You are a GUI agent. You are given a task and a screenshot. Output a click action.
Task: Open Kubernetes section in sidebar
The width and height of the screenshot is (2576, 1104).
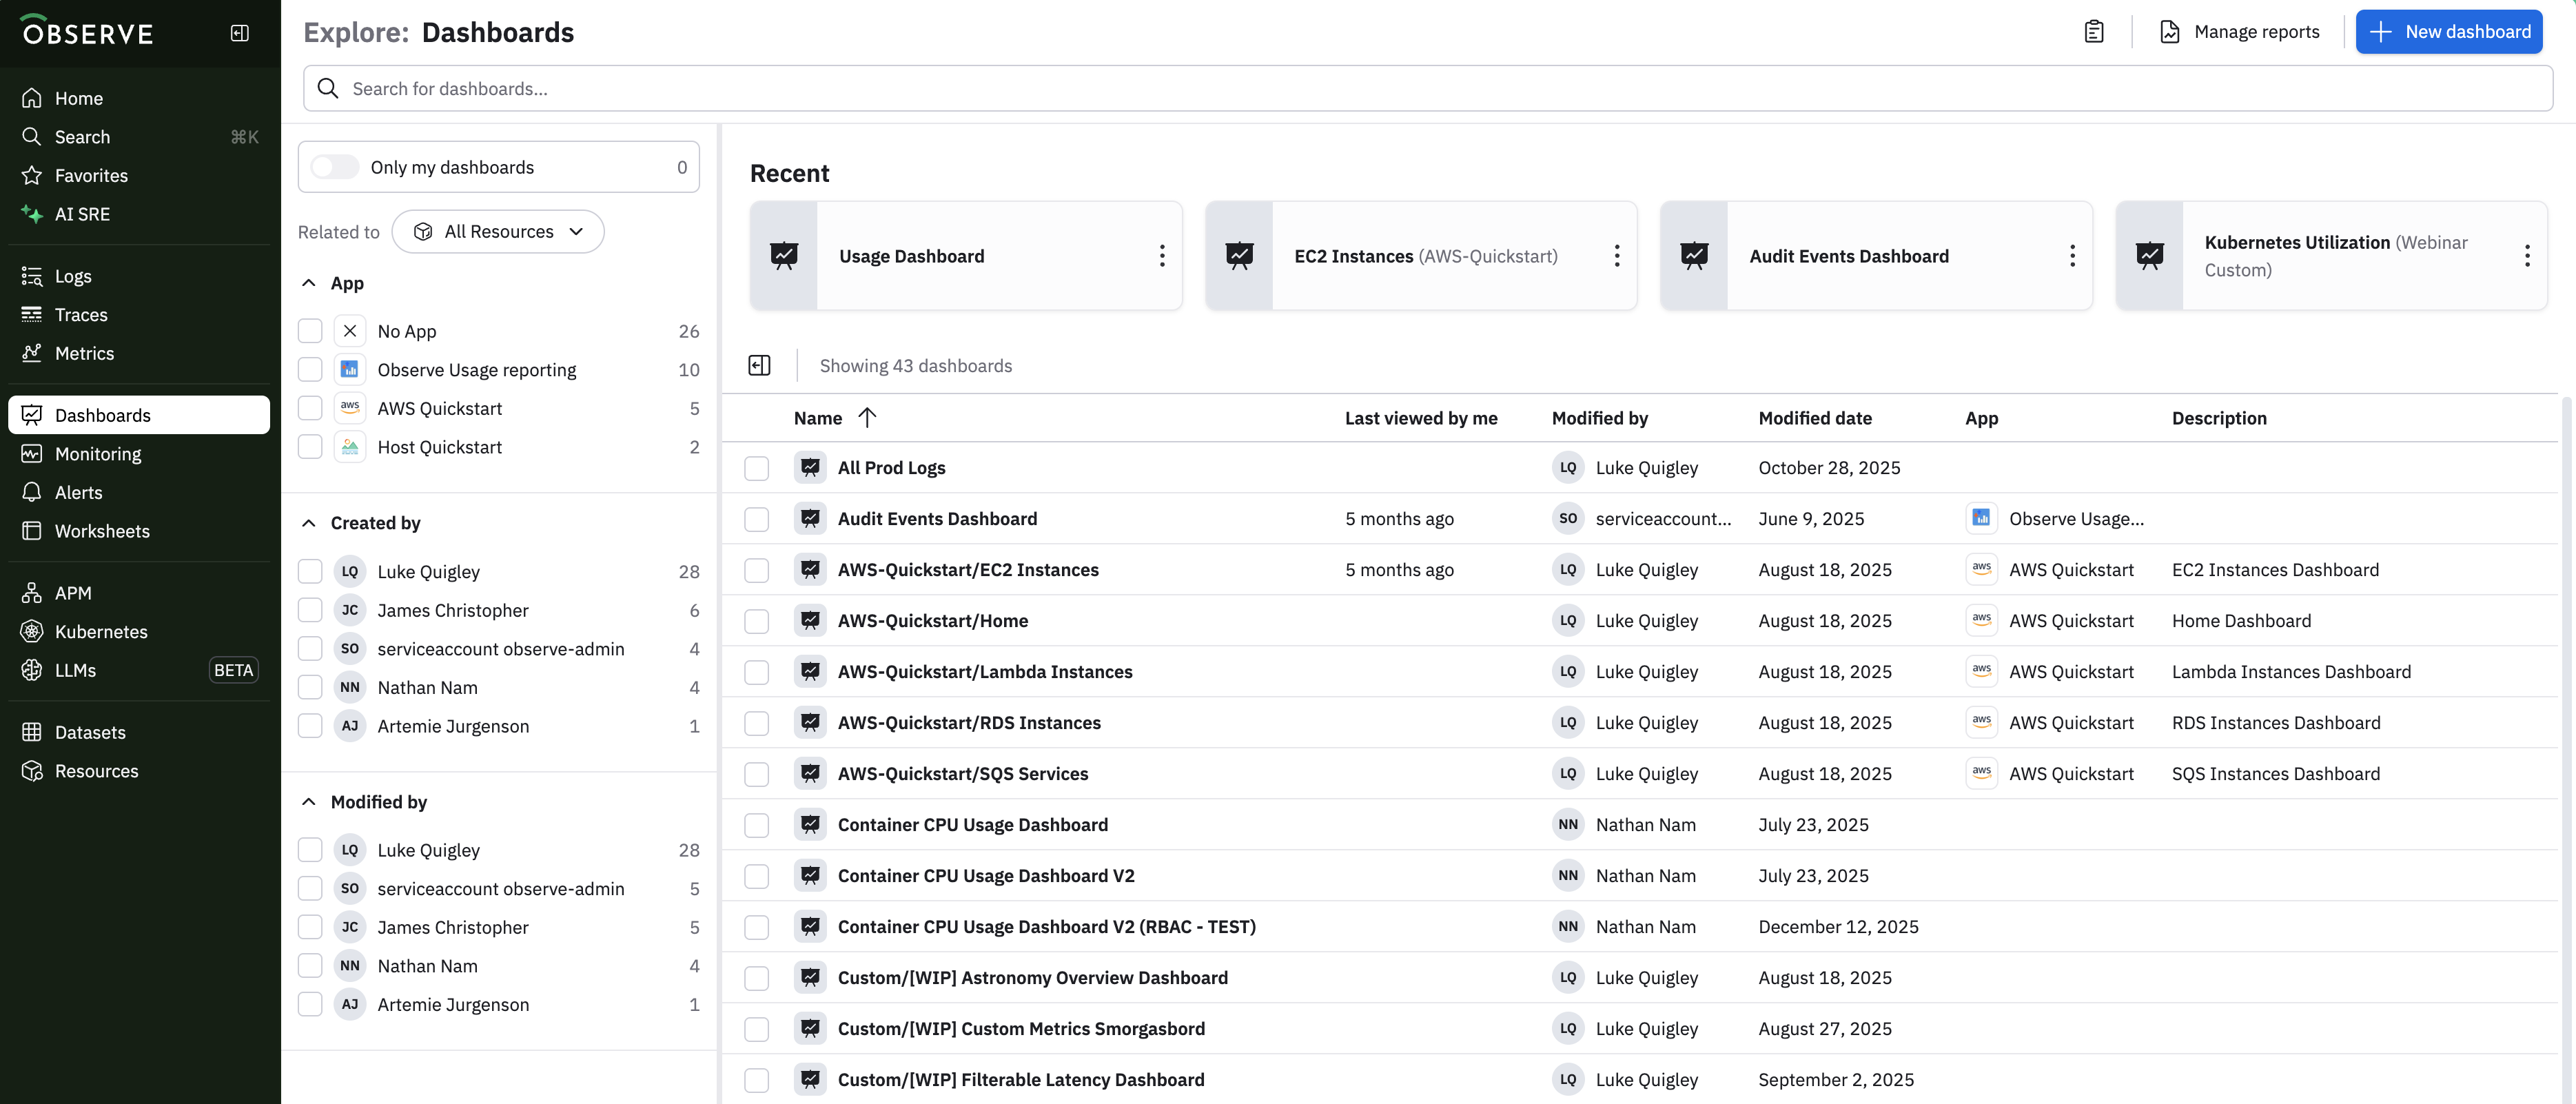click(x=101, y=632)
